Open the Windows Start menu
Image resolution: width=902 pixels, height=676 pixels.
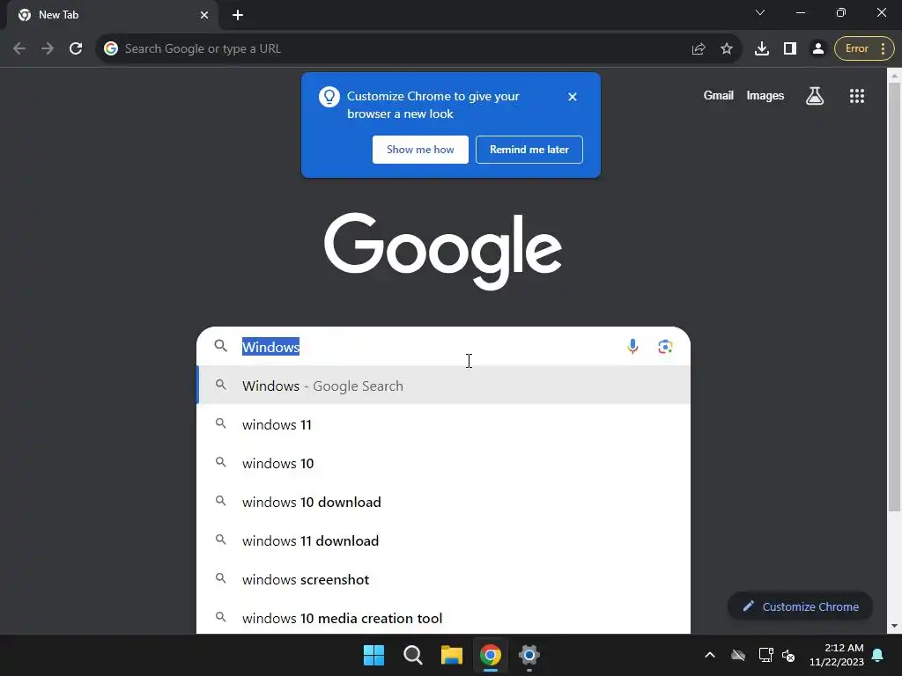click(373, 655)
